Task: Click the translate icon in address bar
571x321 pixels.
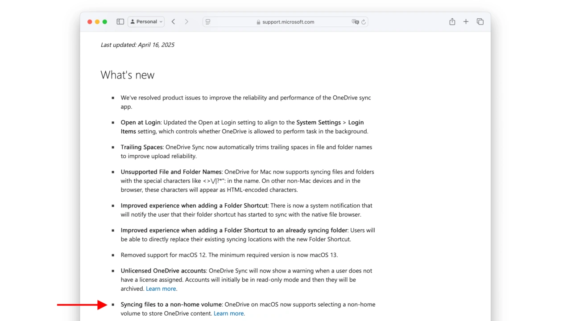Action: (355, 22)
